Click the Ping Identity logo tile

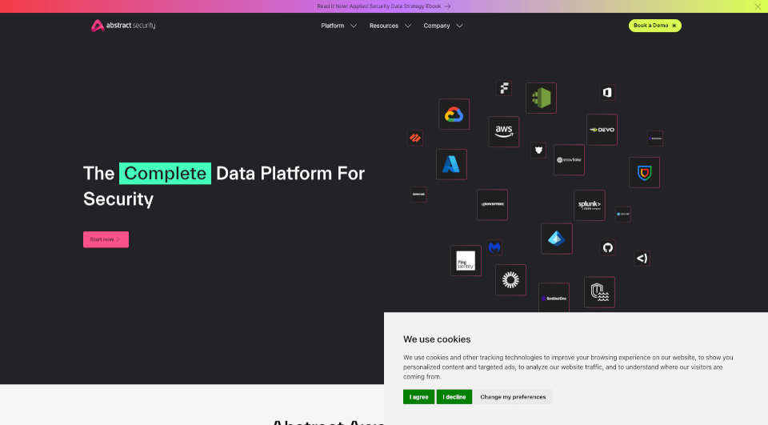[466, 261]
